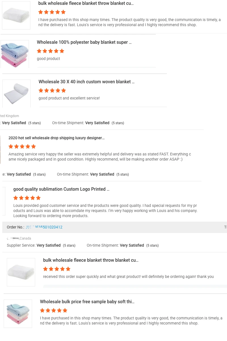Click fleece blanket thumbnail beside "received this order" review

tap(21, 272)
